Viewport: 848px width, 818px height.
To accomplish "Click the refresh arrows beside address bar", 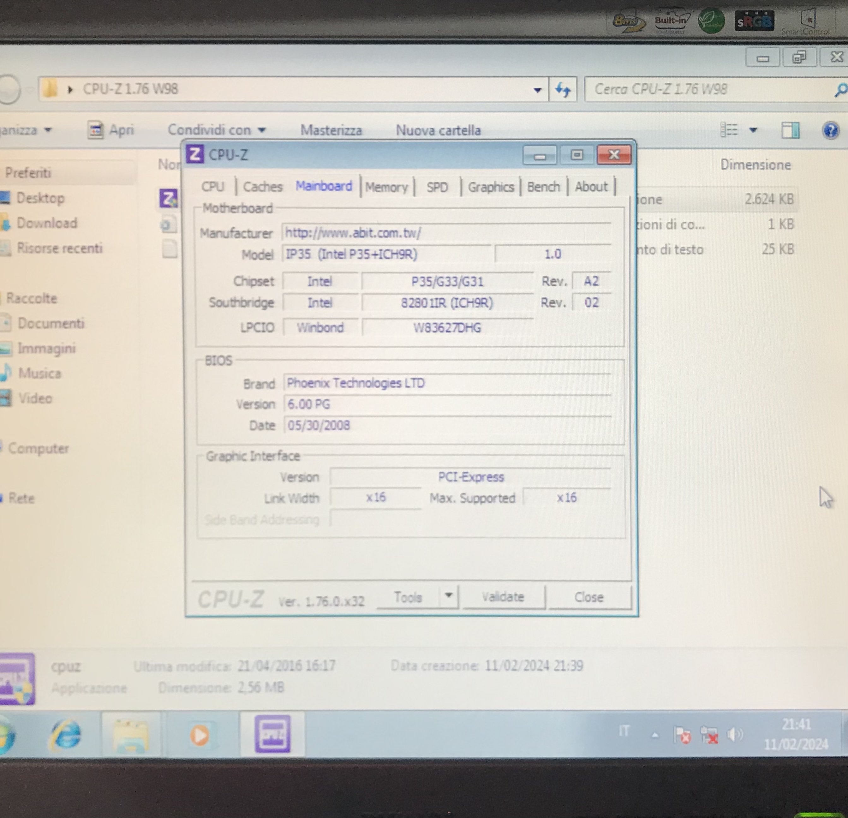I will (x=563, y=90).
